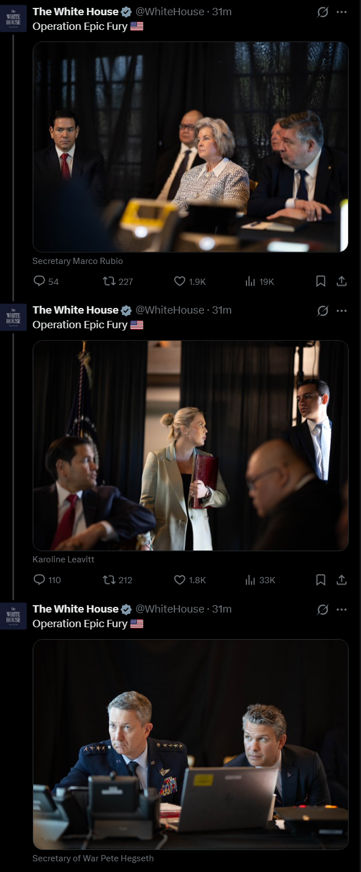Open the photo captioned Karoline Leavitt

(x=190, y=446)
